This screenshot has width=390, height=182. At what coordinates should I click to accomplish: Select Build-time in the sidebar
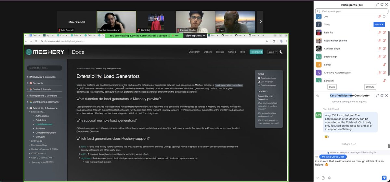pos(41,120)
